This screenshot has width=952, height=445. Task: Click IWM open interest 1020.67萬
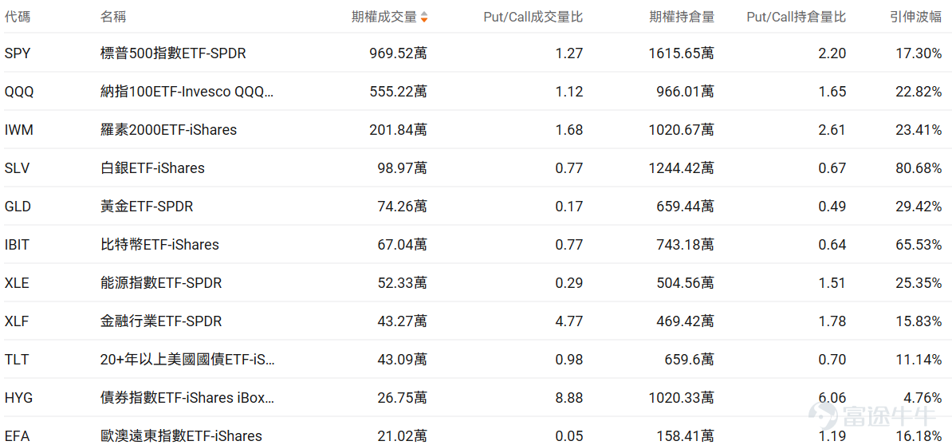pyautogui.click(x=682, y=130)
